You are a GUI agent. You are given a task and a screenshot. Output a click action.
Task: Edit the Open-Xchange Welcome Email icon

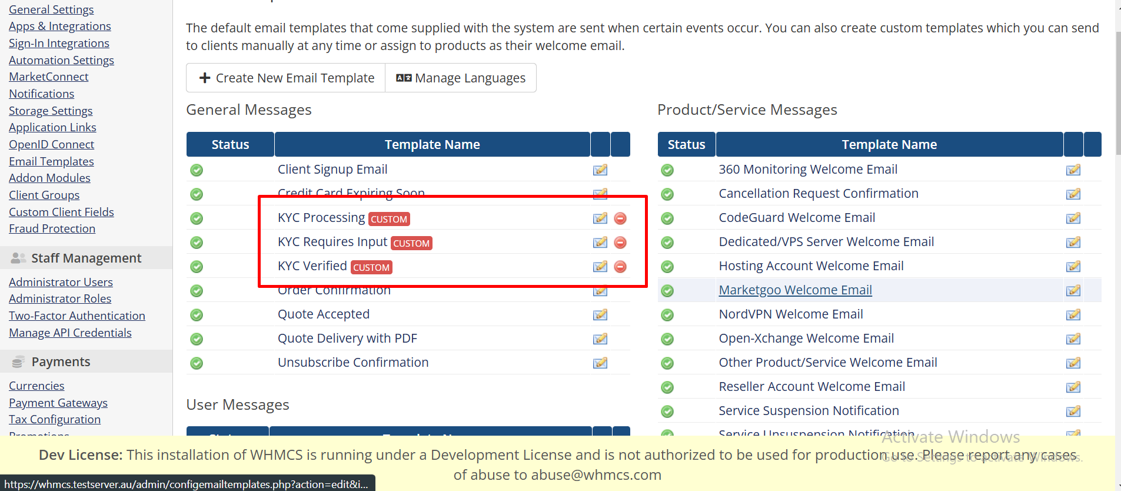click(1073, 339)
